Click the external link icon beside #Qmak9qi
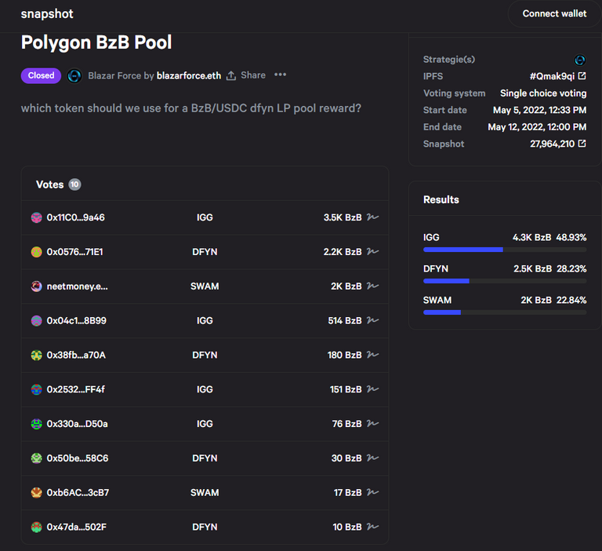 tap(582, 76)
